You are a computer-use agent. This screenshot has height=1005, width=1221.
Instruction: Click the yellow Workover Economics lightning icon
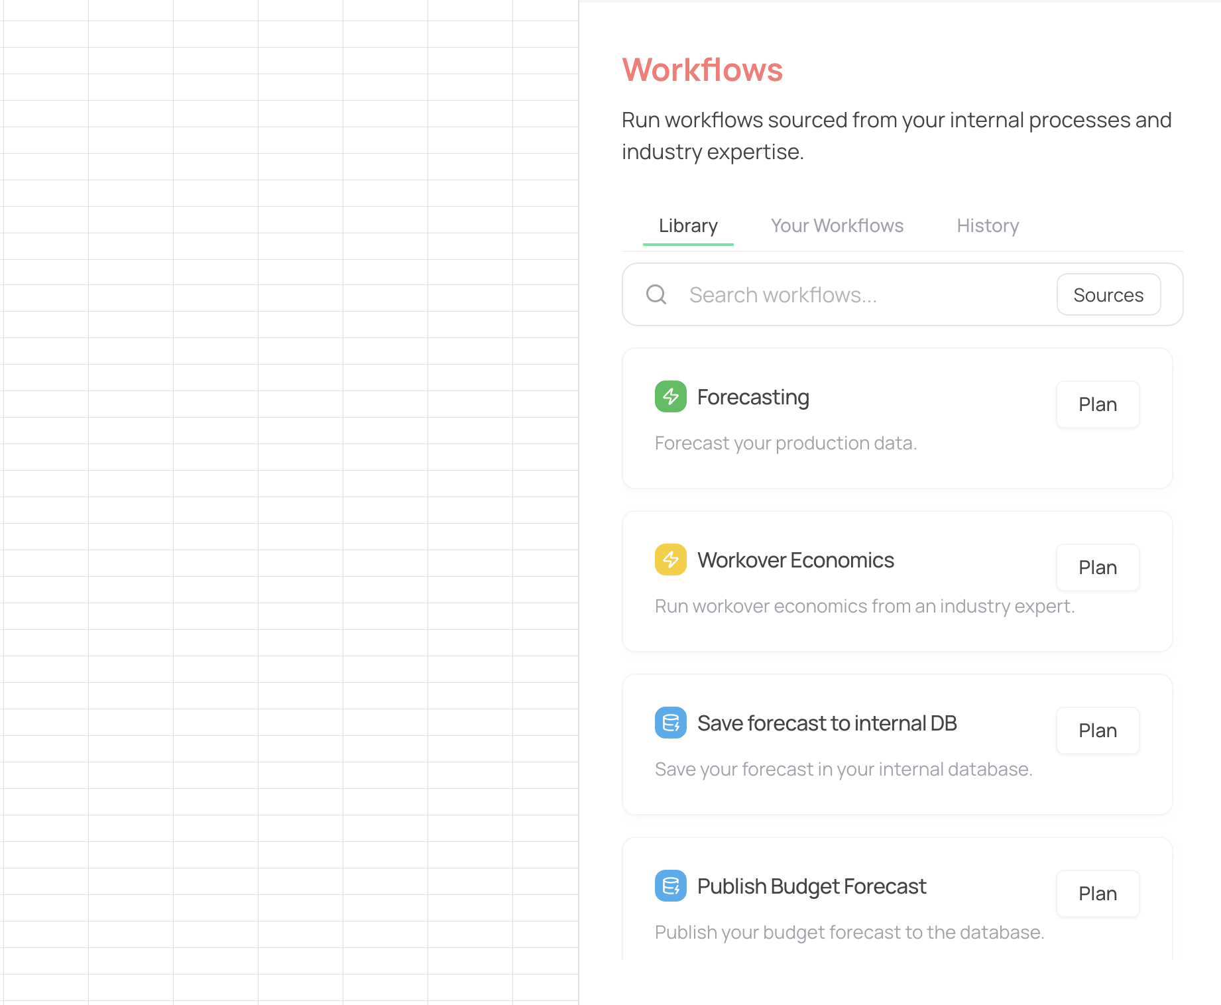point(670,560)
